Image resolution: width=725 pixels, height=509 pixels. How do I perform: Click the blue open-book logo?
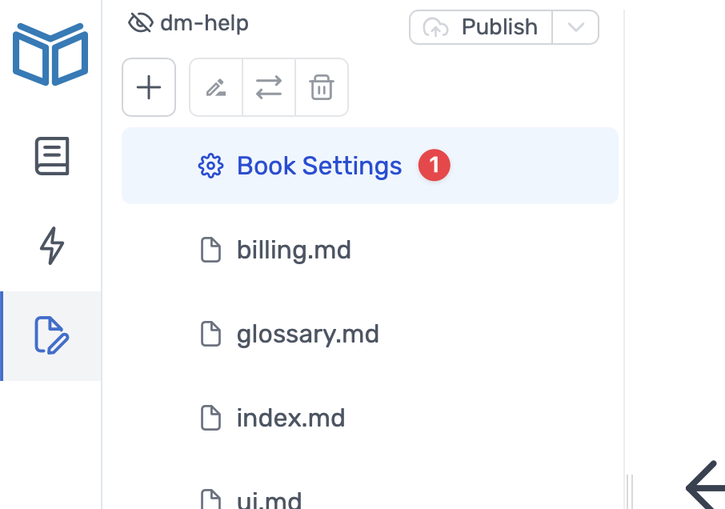pos(50,54)
